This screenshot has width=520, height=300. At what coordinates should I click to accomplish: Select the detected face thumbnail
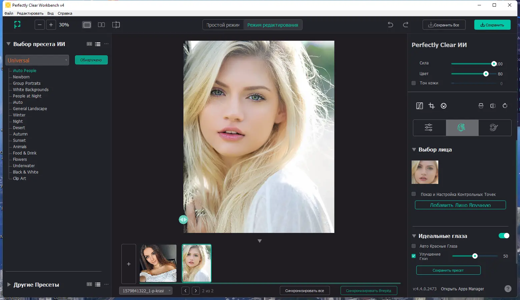tap(425, 172)
